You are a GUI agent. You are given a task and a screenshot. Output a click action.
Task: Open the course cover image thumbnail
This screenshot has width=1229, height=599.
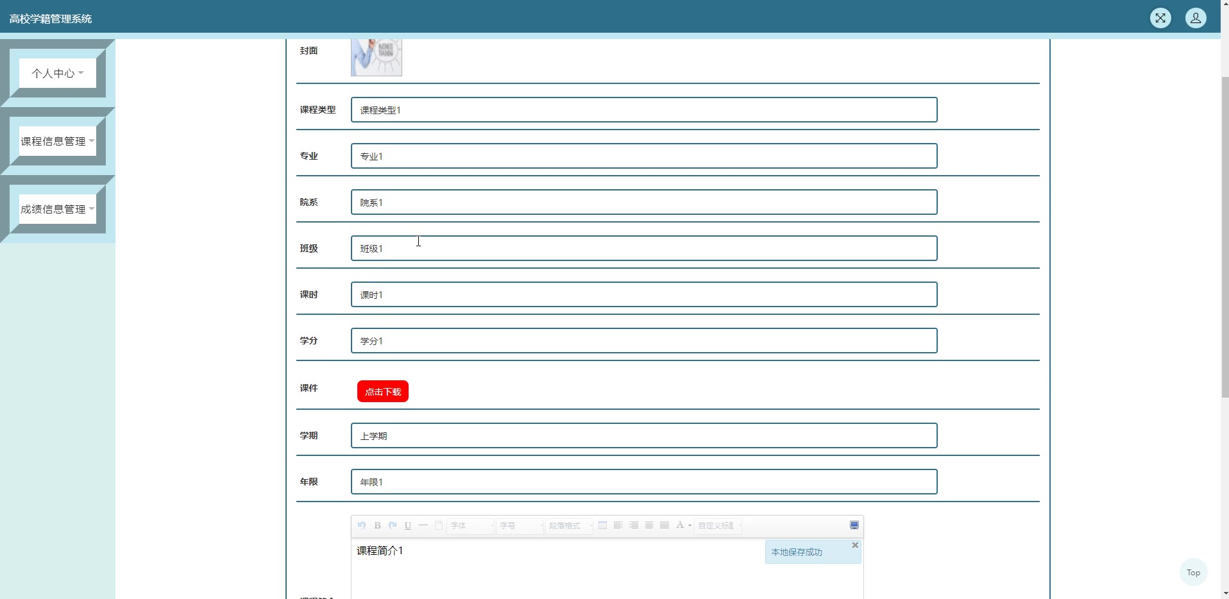point(377,57)
